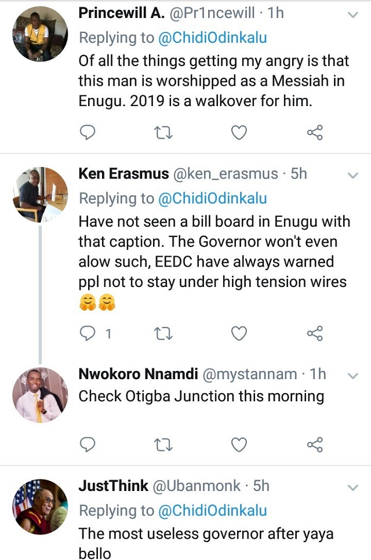
Task: Retweet Princewill A.'s tweet
Action: [163, 132]
